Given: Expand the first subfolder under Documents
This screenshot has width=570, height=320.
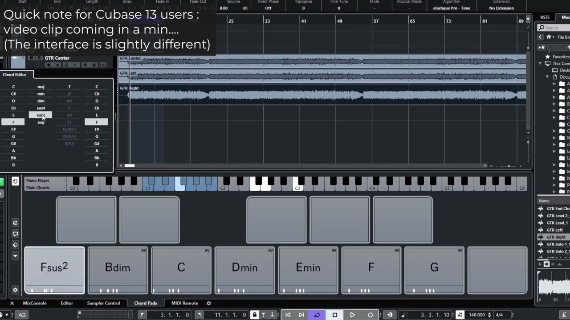Looking at the screenshot, I should pyautogui.click(x=554, y=84).
